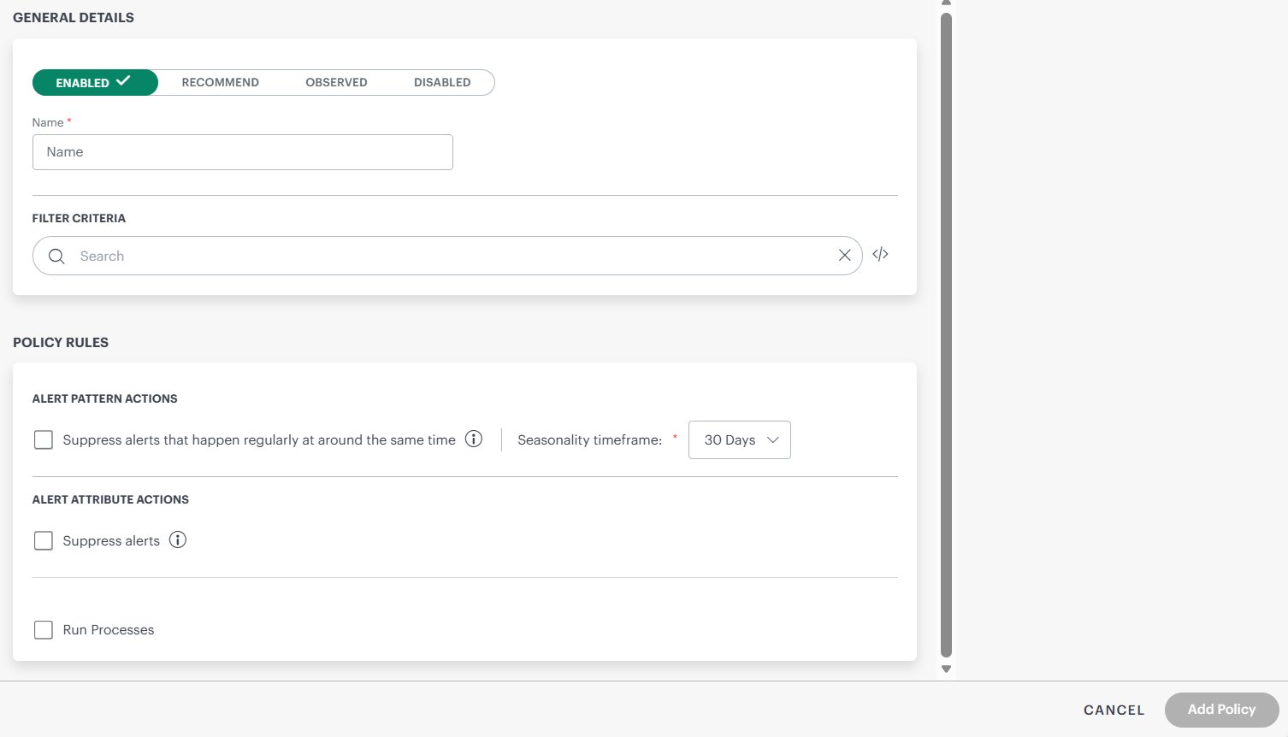Viewport: 1288px width, 737px height.
Task: Open info tooltip for seasonal alert suppression
Action: (x=474, y=439)
